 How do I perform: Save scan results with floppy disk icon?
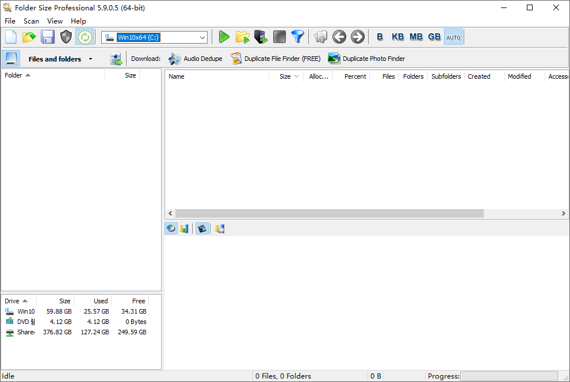(x=48, y=37)
